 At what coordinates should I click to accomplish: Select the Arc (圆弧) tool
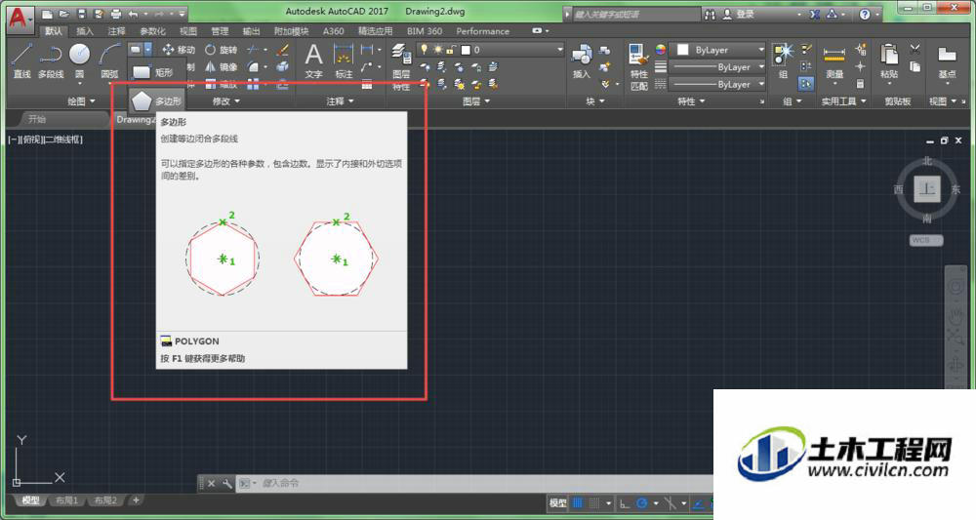point(109,60)
